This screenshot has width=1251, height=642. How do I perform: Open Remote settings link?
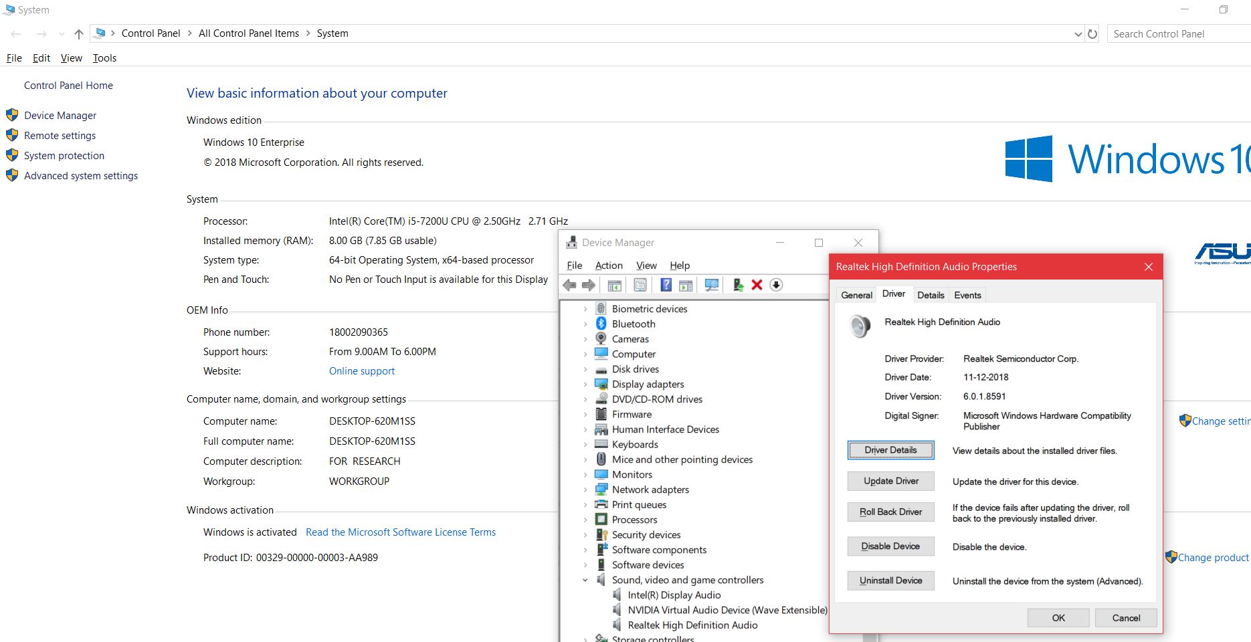60,136
